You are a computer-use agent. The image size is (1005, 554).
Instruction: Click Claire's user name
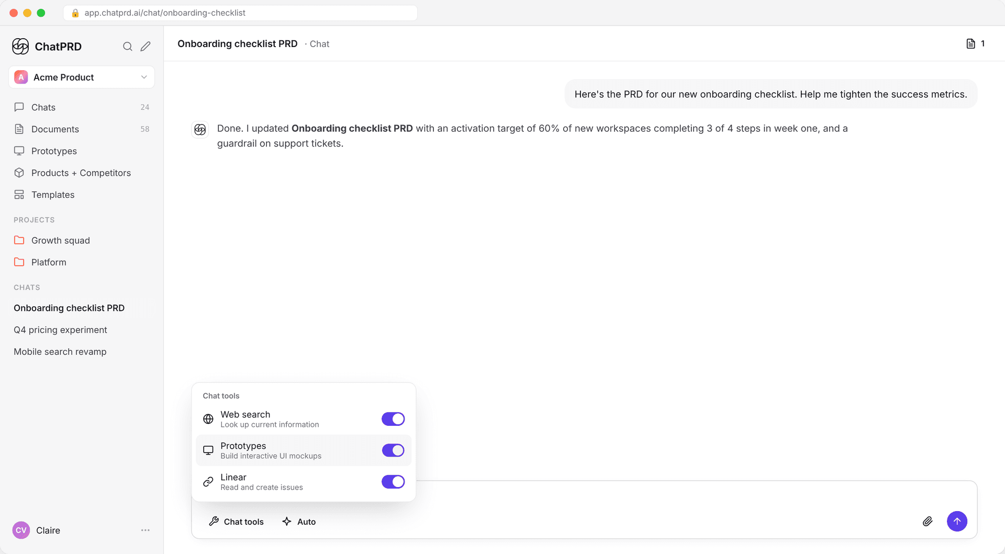tap(48, 530)
